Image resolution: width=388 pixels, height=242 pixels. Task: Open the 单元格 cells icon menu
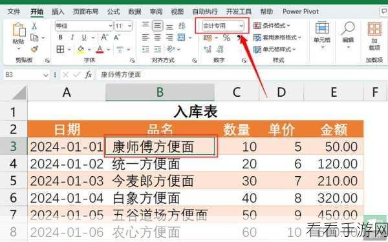coord(322,35)
